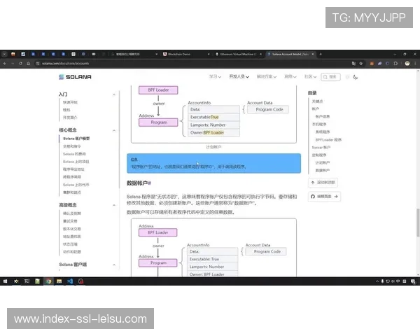Open the notification center icon
The height and width of the screenshot is (336, 420).
413,281
